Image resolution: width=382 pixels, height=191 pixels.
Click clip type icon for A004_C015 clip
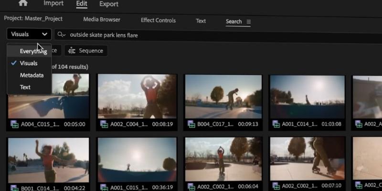(13, 124)
